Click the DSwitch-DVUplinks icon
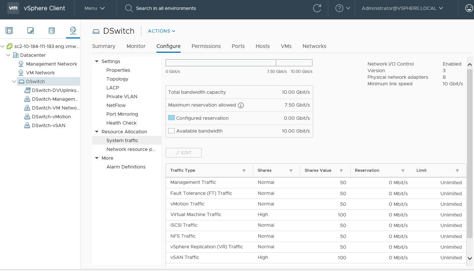Screen dimensions: 474x271 click(28, 90)
